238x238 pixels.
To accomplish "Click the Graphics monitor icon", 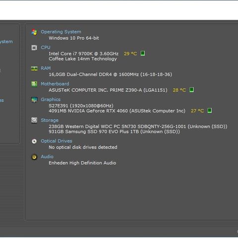I will click(34, 100).
